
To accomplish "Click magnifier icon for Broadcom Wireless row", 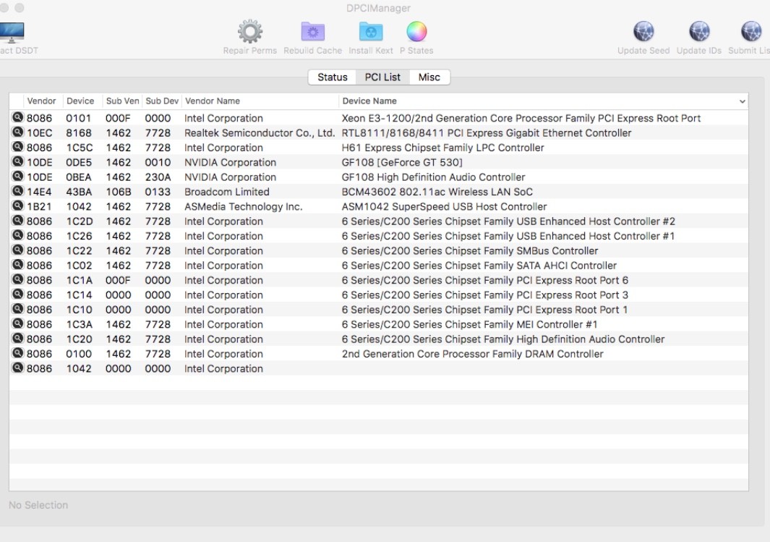I will (x=17, y=192).
